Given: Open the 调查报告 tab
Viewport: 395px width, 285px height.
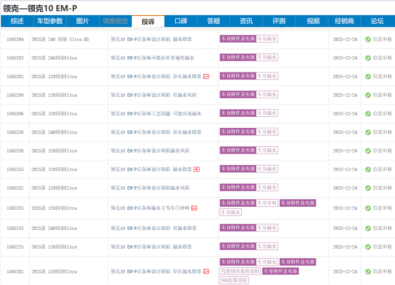Looking at the screenshot, I should pyautogui.click(x=115, y=21).
